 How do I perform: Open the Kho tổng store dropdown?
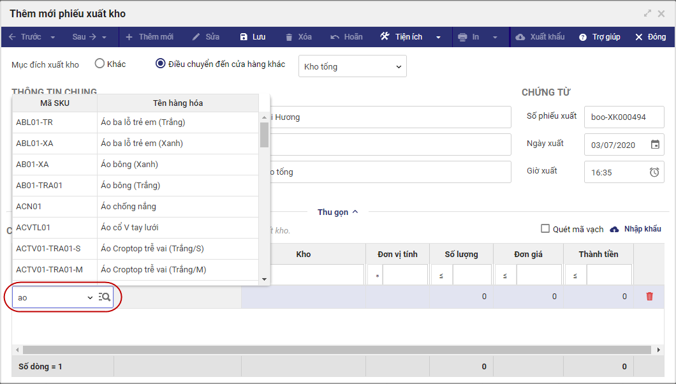pos(352,66)
